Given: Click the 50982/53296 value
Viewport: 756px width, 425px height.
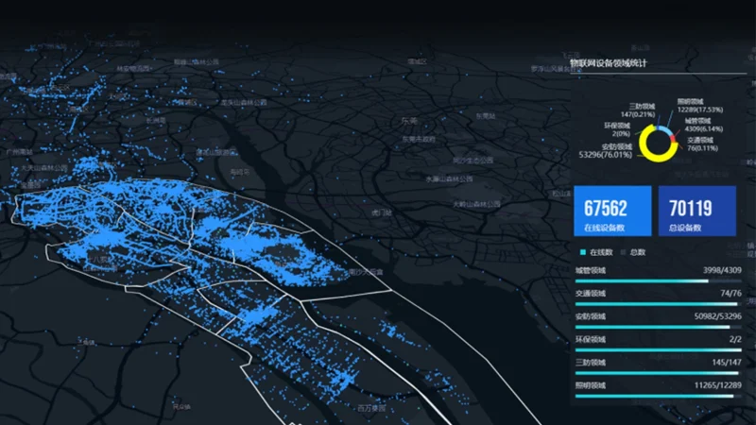Looking at the screenshot, I should 718,316.
